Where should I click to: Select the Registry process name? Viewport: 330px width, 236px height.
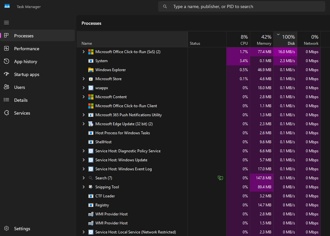point(102,205)
